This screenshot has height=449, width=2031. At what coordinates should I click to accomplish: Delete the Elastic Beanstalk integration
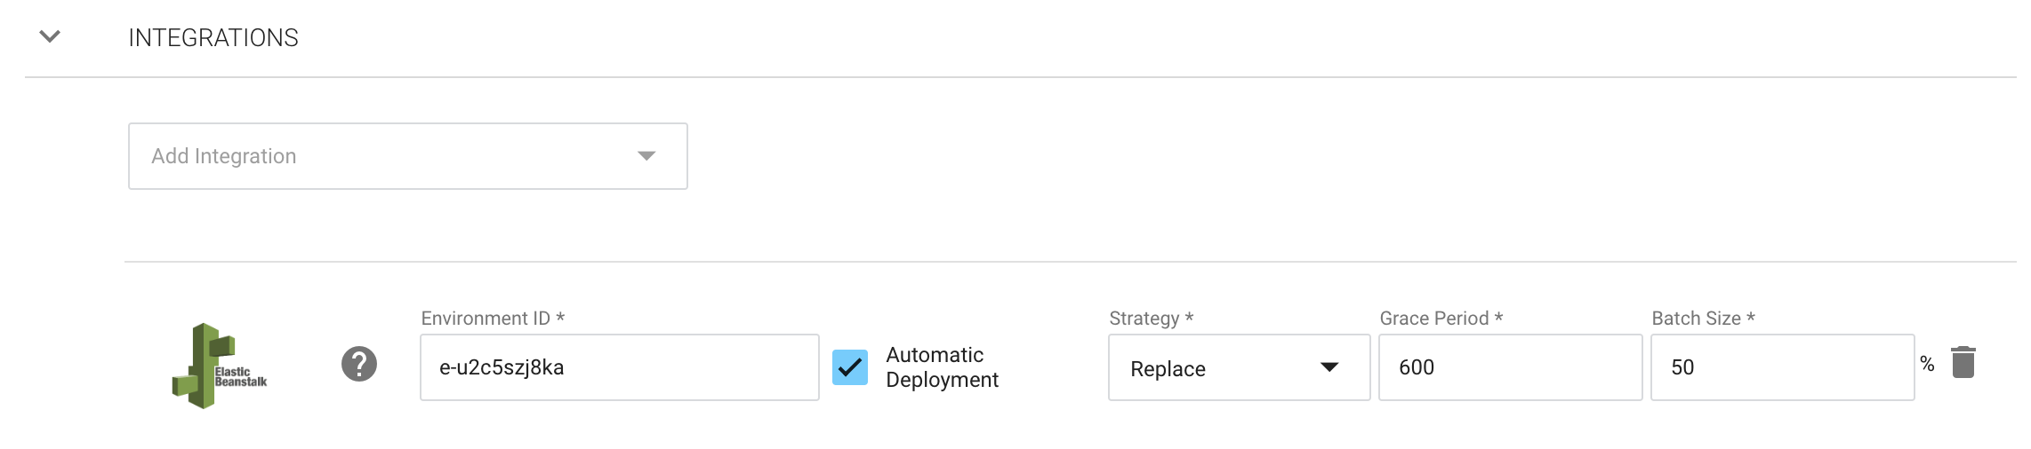click(x=1963, y=362)
